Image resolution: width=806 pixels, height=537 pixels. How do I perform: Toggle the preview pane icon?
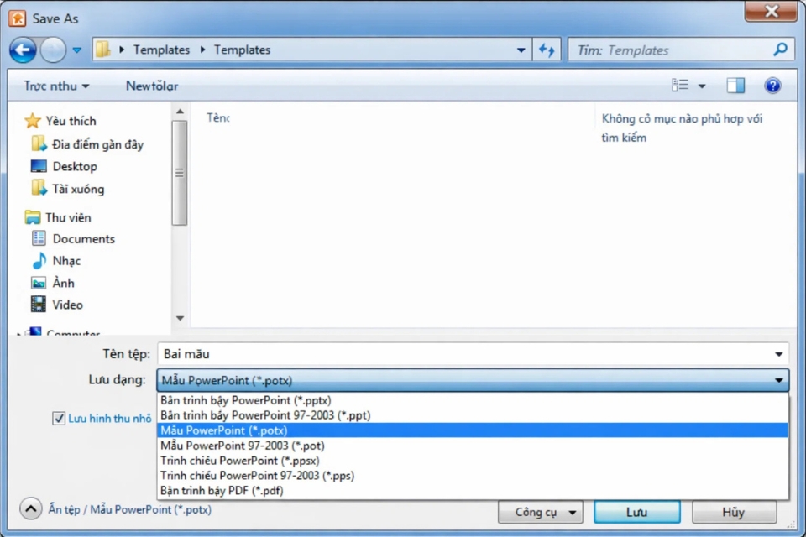735,86
